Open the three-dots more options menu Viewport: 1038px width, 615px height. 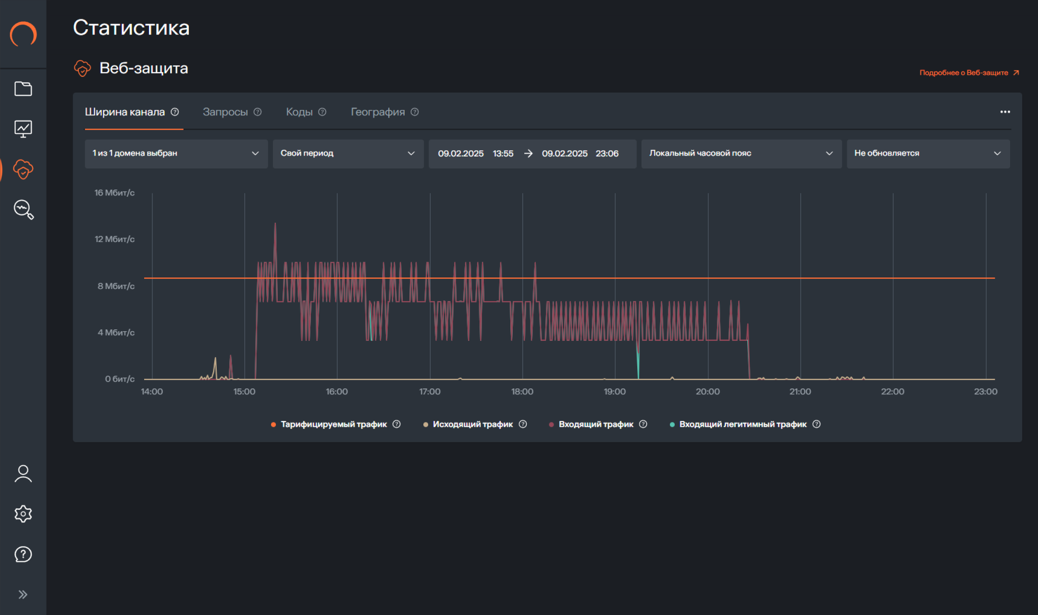pos(1005,112)
